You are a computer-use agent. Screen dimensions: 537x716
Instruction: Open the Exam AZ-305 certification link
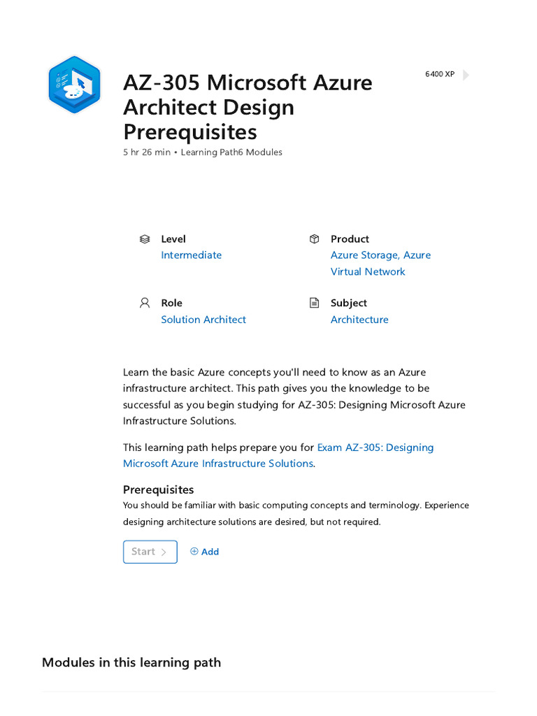pyautogui.click(x=375, y=447)
